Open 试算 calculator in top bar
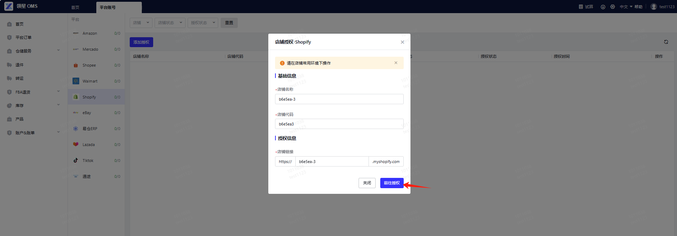This screenshot has width=677, height=236. [x=586, y=7]
